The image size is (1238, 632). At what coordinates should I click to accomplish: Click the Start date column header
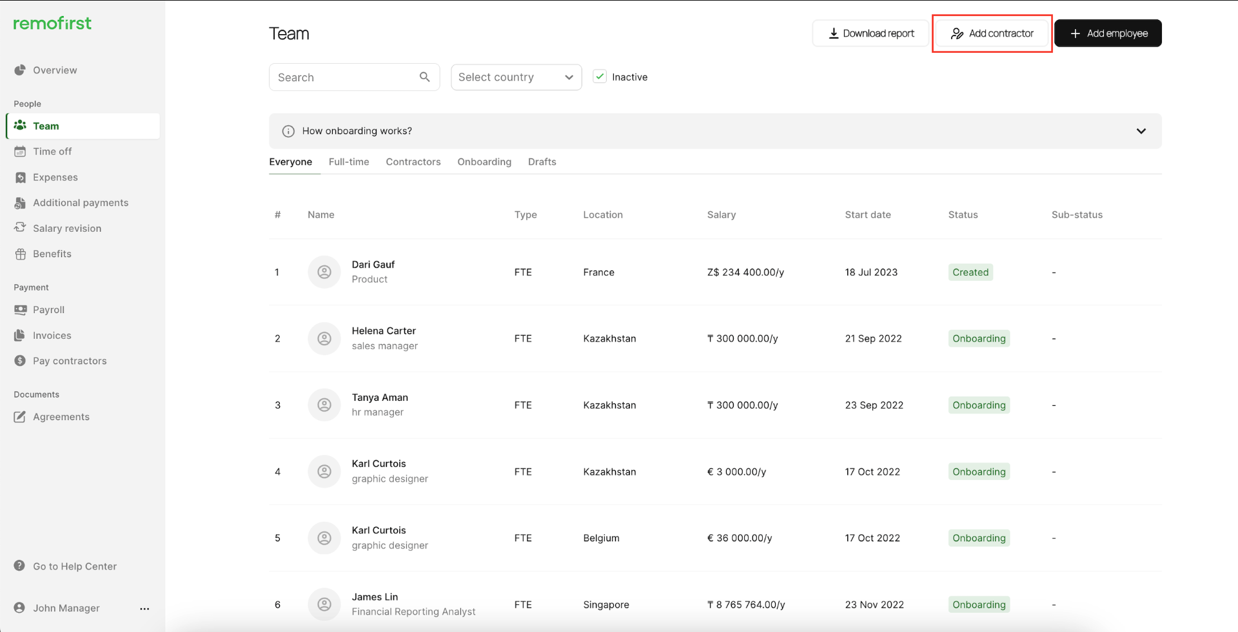click(x=868, y=215)
